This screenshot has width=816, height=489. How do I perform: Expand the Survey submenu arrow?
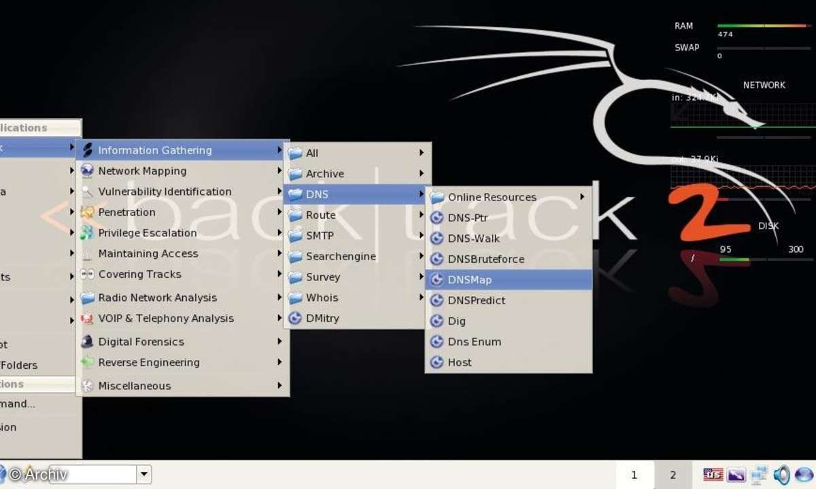click(422, 277)
